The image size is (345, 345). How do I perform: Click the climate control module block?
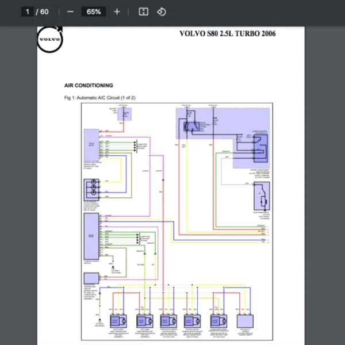(x=91, y=235)
